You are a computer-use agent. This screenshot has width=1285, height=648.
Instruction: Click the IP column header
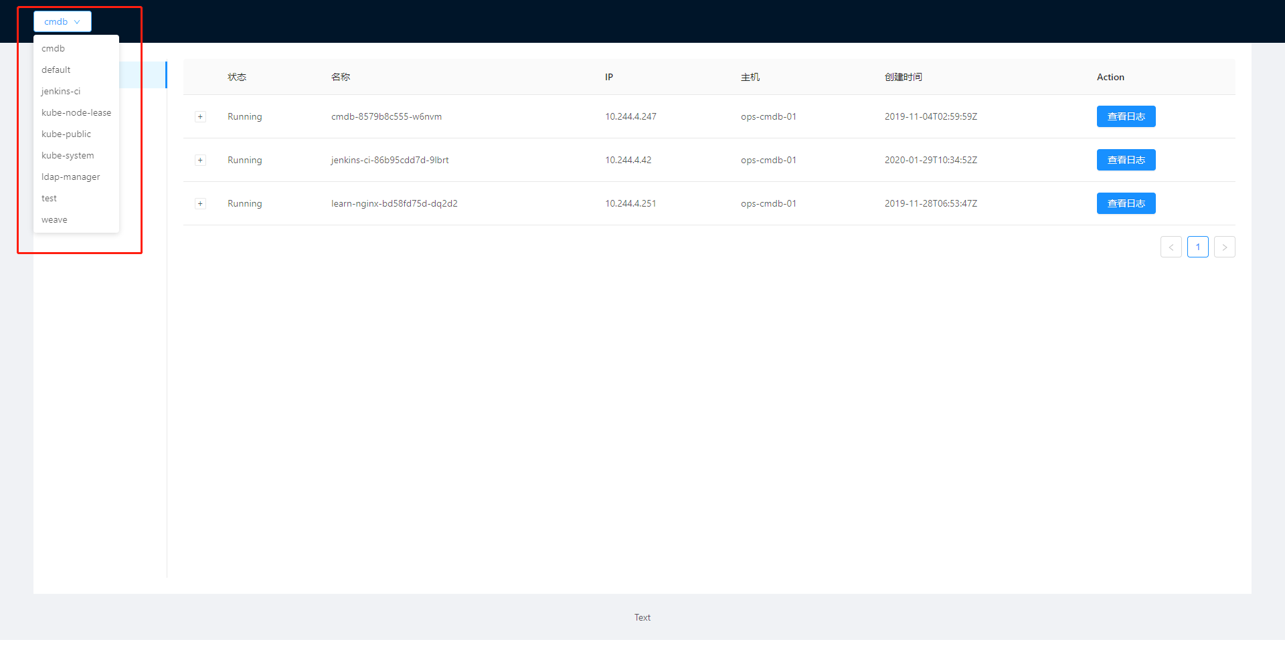pyautogui.click(x=609, y=77)
